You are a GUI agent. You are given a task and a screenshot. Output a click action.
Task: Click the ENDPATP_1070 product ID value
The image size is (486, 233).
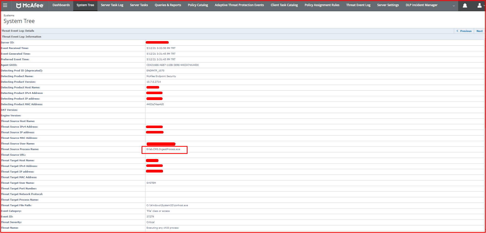(x=155, y=71)
